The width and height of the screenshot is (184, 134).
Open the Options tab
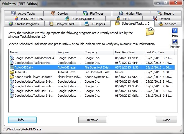point(162,19)
